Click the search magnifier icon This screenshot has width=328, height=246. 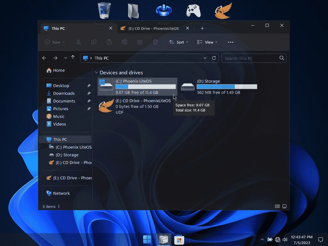pos(282,58)
